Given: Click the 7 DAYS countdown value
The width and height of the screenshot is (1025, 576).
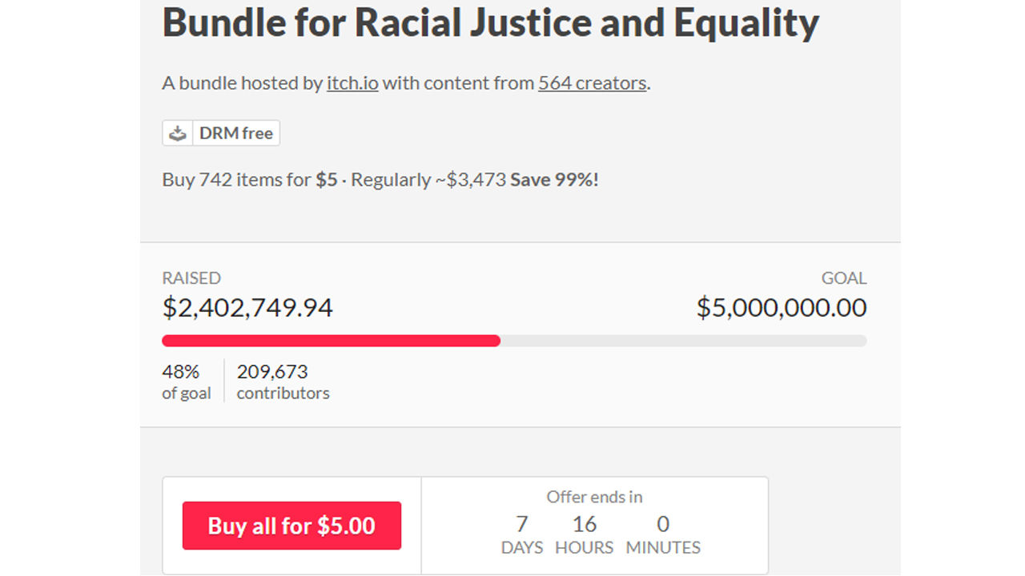Looking at the screenshot, I should pyautogui.click(x=522, y=534).
